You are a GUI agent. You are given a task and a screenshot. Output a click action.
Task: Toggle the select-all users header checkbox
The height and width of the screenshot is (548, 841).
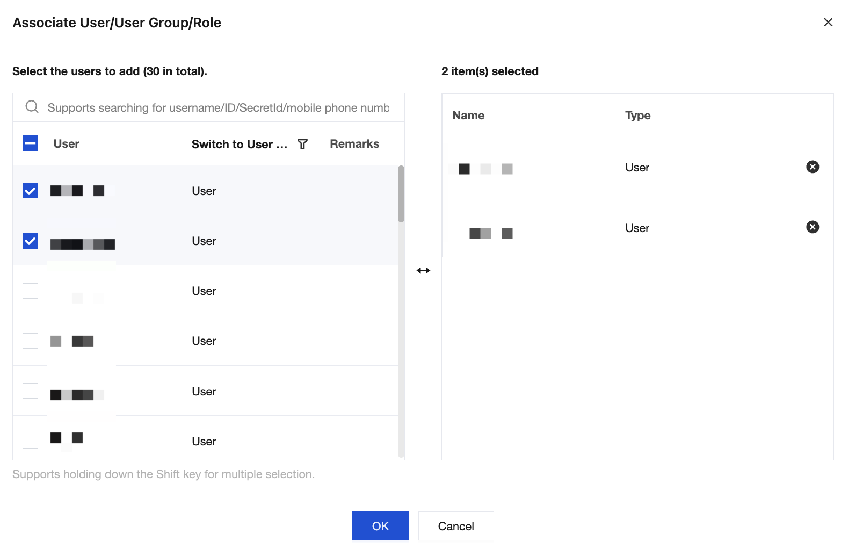31,143
